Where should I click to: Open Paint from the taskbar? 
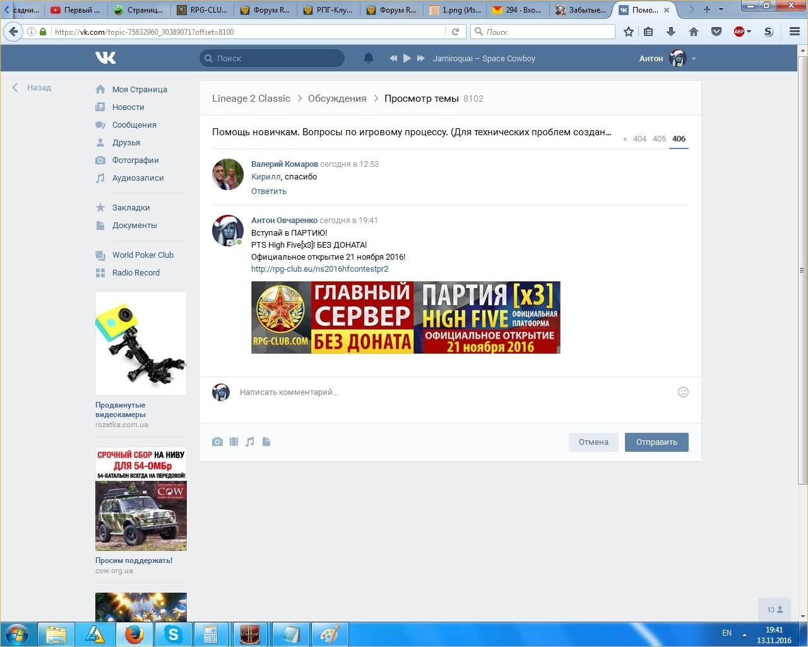(330, 634)
